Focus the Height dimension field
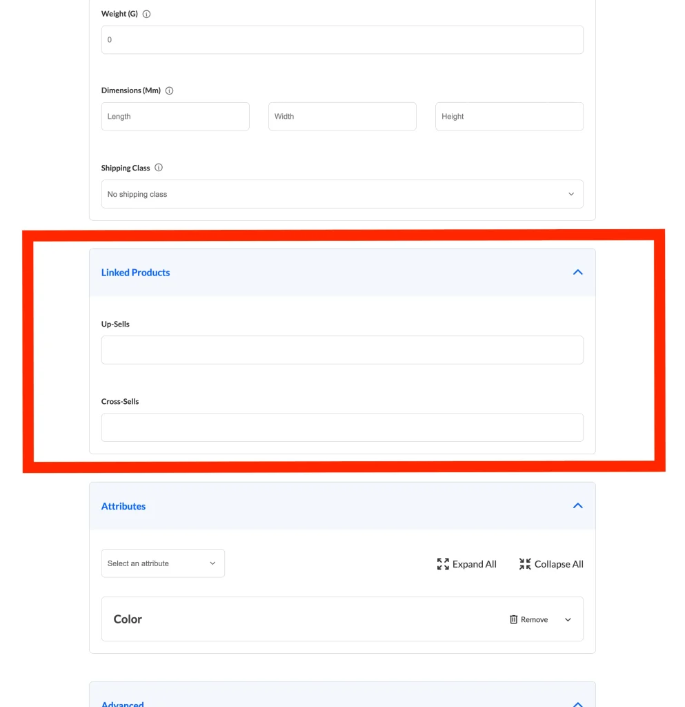The width and height of the screenshot is (685, 707). click(x=509, y=117)
